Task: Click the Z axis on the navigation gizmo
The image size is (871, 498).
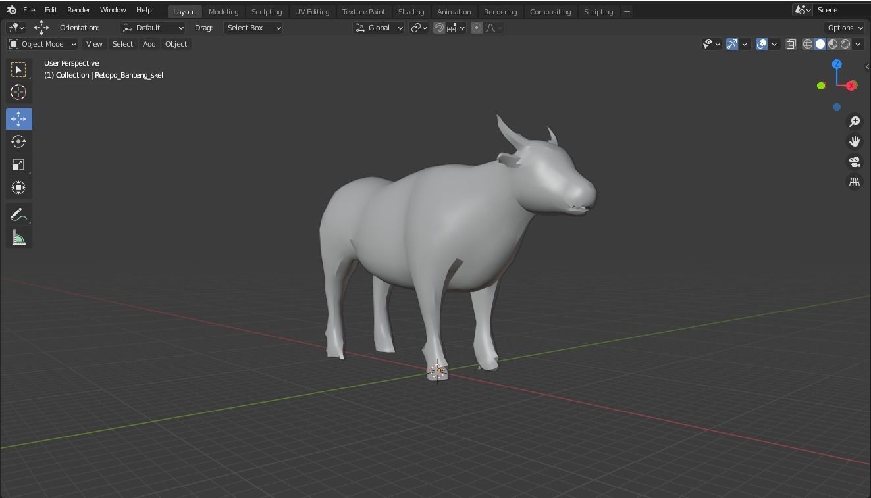Action: pos(837,64)
